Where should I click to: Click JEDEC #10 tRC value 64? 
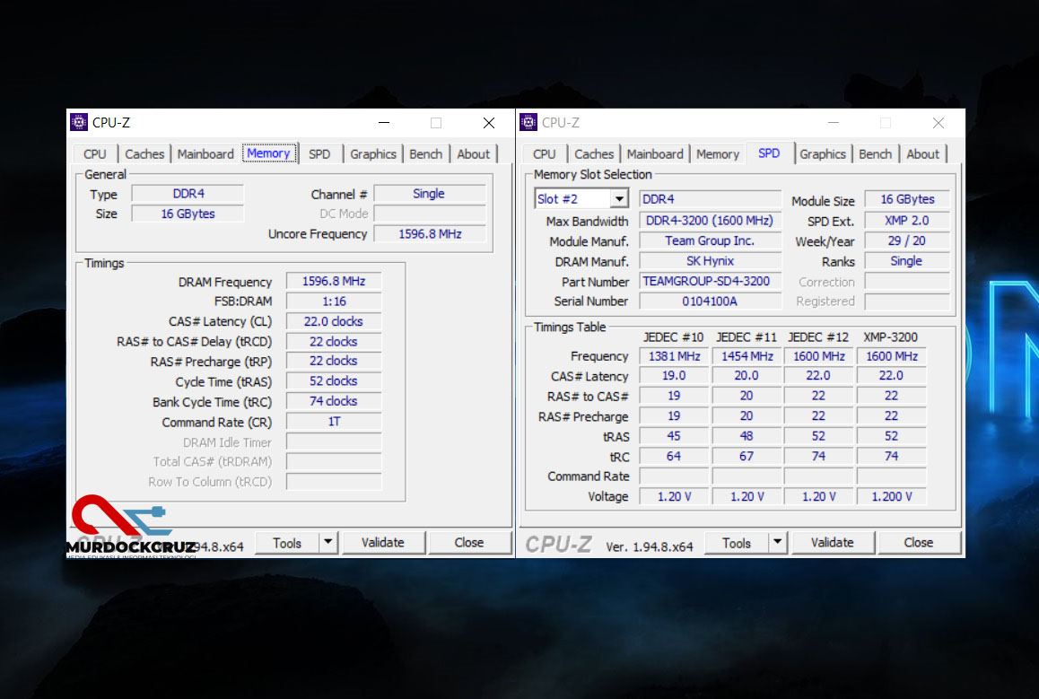(674, 457)
